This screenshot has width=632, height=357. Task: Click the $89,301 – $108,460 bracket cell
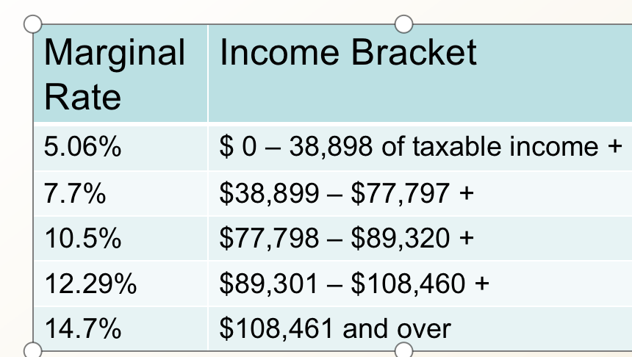coord(420,284)
